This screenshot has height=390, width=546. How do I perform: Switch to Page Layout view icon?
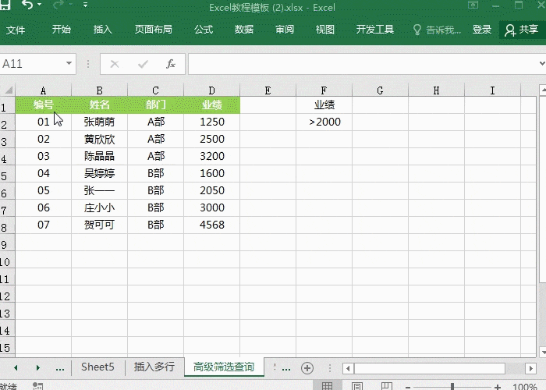point(357,386)
